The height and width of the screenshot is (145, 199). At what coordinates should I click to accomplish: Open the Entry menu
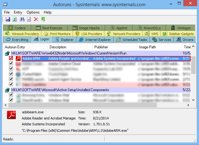(x=18, y=12)
